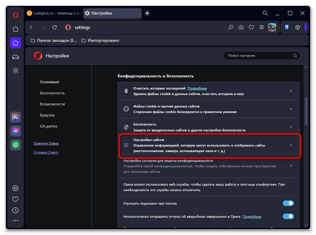Screen dimensions: 316x235
Task: Click the settings page vertical scrollbar thumb
Action: pyautogui.click(x=306, y=111)
